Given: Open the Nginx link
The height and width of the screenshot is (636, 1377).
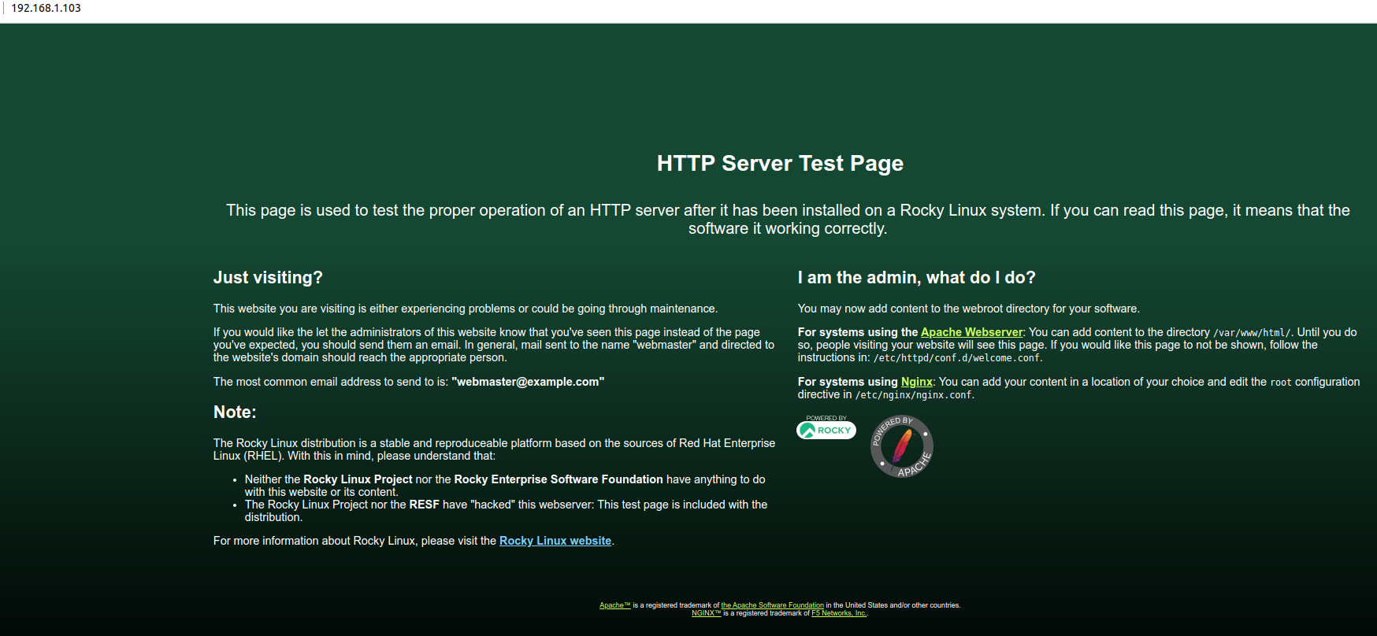Looking at the screenshot, I should [x=916, y=382].
